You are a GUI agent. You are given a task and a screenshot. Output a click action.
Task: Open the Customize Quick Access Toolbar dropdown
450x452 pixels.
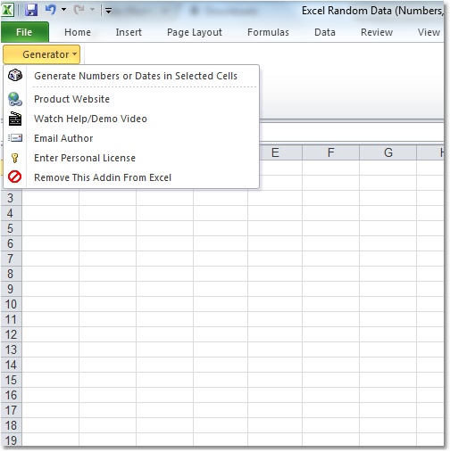[x=108, y=11]
